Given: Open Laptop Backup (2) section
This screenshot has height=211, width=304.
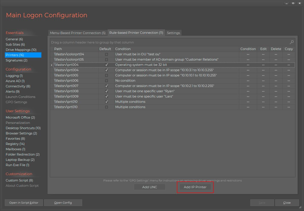Looking at the screenshot, I should [x=20, y=160].
